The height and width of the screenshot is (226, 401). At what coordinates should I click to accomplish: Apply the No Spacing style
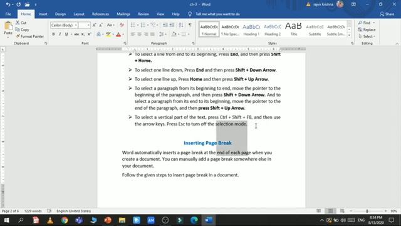230,30
